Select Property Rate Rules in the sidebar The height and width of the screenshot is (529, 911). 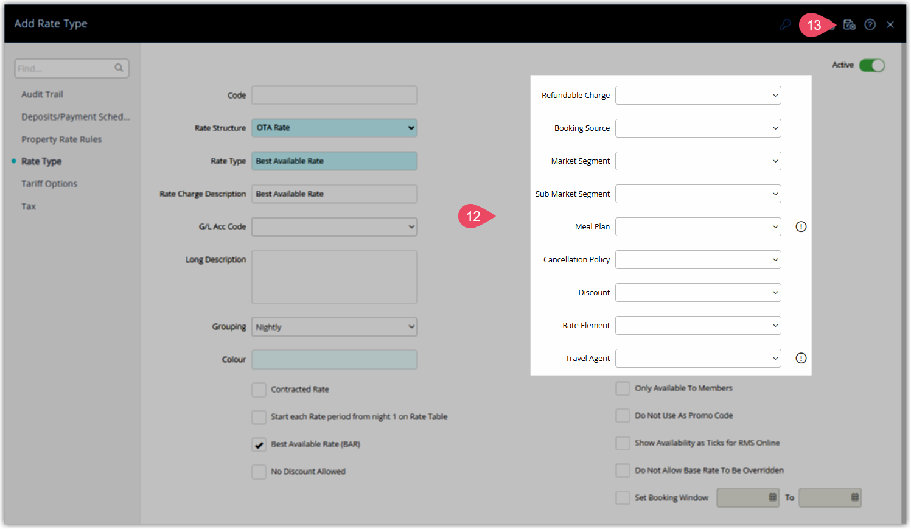point(61,139)
